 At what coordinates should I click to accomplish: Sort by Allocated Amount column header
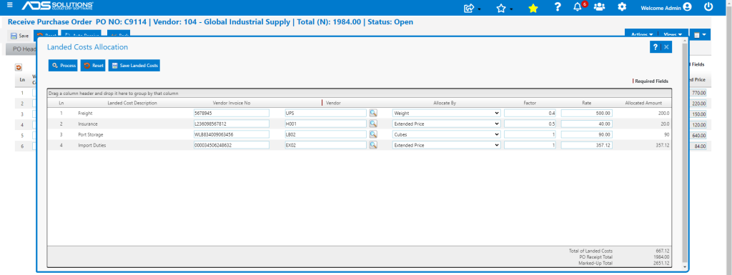click(643, 103)
